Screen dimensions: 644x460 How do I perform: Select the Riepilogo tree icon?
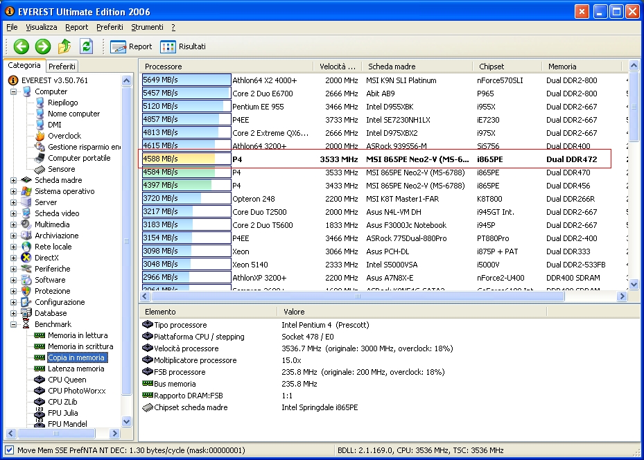(40, 103)
